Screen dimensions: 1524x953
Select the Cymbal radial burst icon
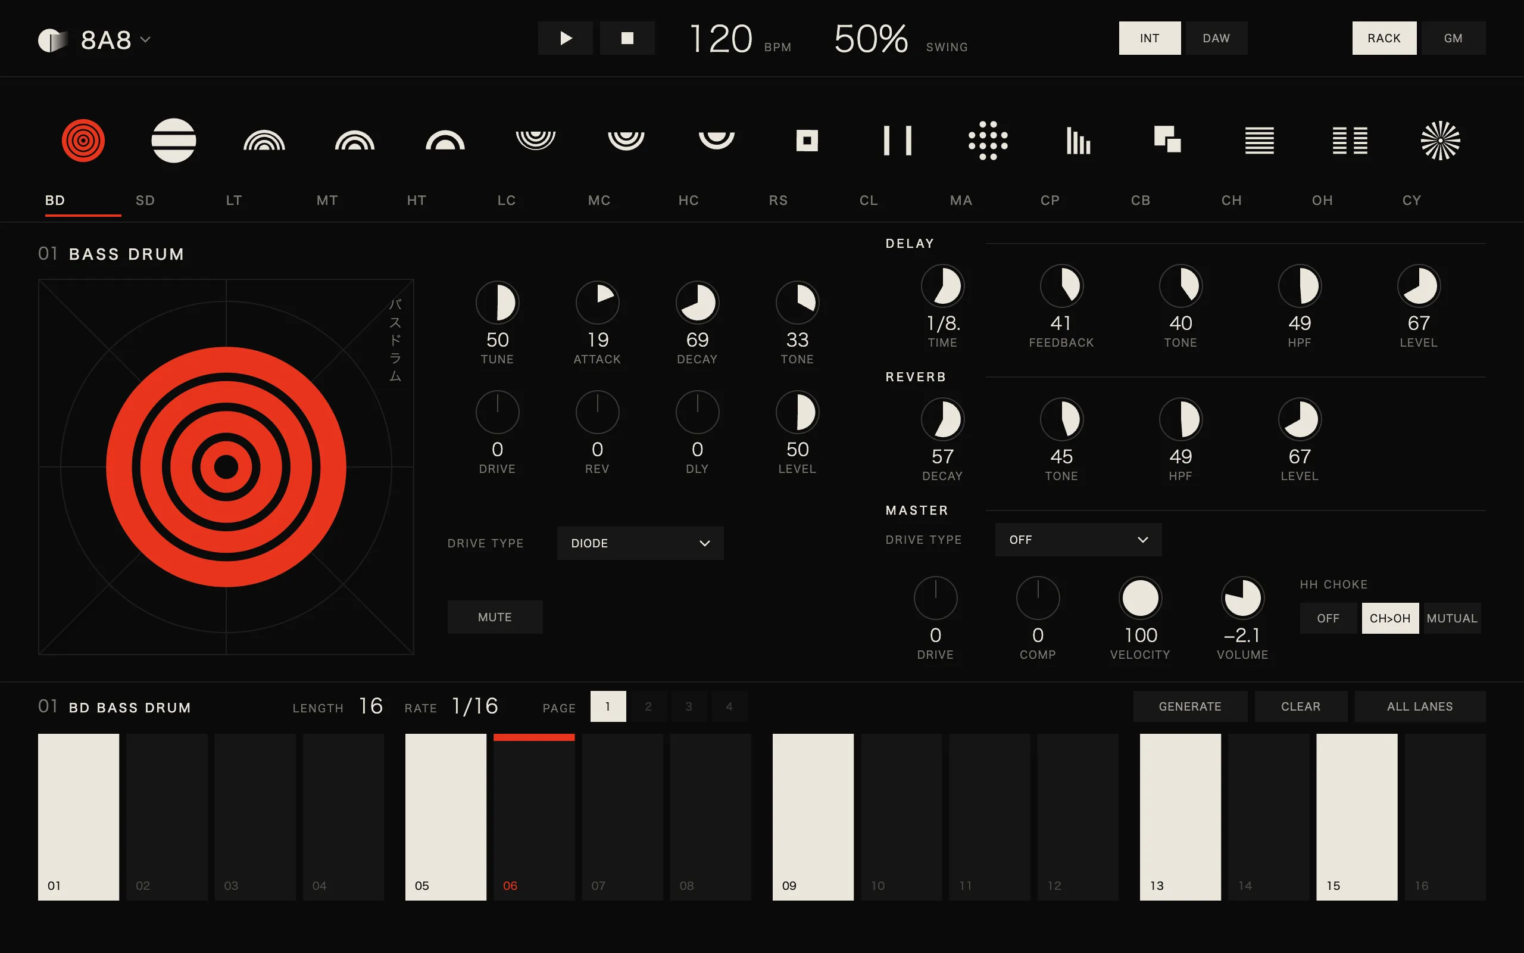pos(1440,140)
